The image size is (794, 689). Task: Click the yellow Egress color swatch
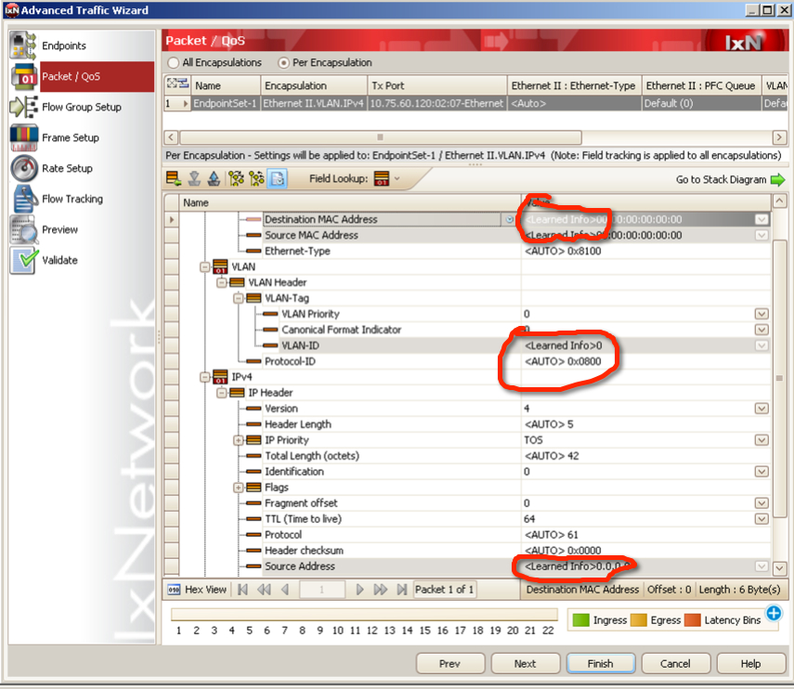point(638,620)
